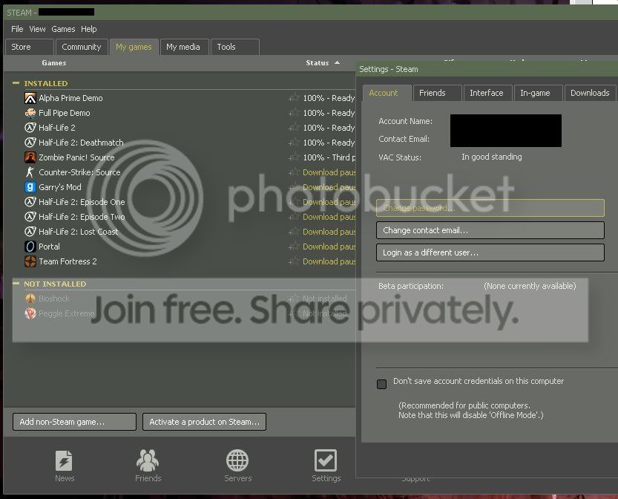The height and width of the screenshot is (499, 618).
Task: Click the Half-Life 2: Episode One icon
Action: click(x=30, y=202)
